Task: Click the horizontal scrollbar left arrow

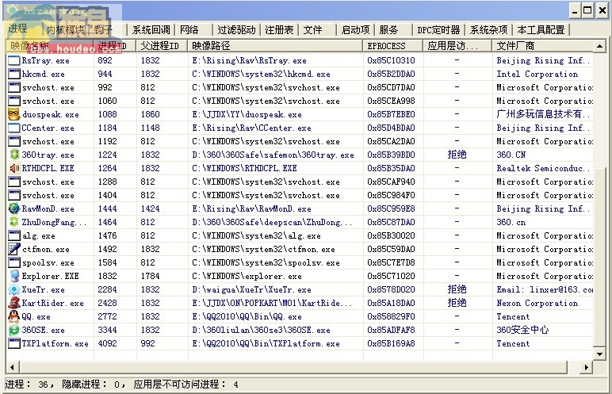Action: (12, 368)
